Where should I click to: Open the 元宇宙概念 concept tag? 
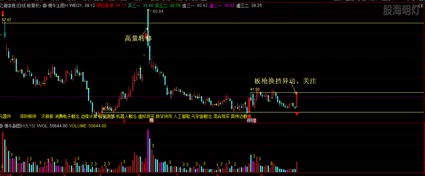tap(202, 116)
